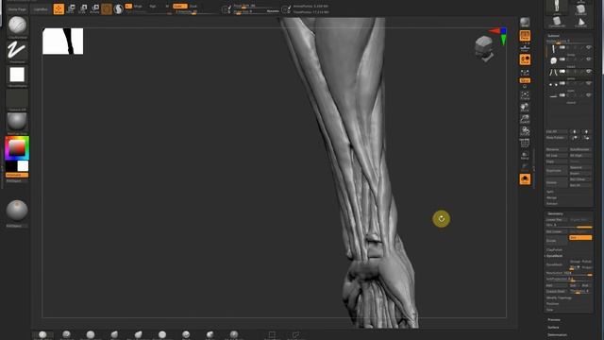This screenshot has width=604, height=340.
Task: Click the Del Lower button
Action: [x=556, y=231]
